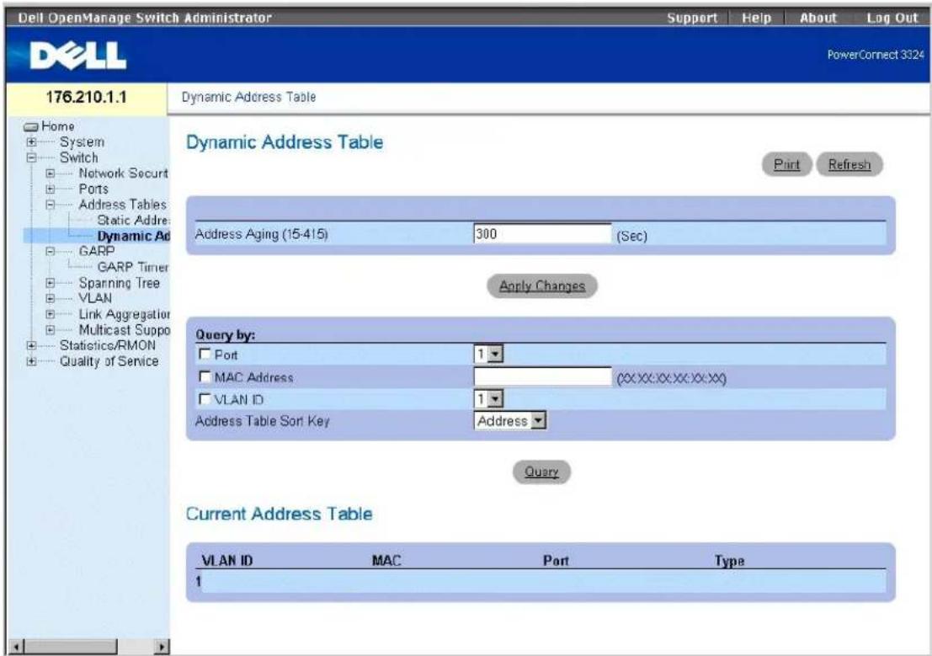Click the Refresh button
The height and width of the screenshot is (656, 932).
pyautogui.click(x=849, y=164)
